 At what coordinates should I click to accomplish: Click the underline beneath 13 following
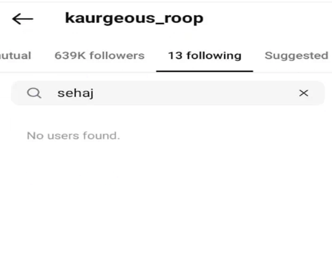[x=205, y=71]
